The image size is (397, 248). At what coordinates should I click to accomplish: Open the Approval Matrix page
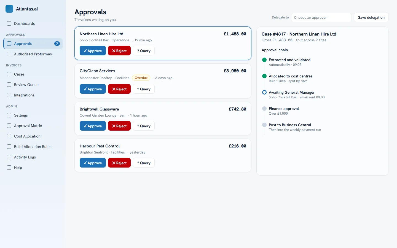pyautogui.click(x=33, y=126)
